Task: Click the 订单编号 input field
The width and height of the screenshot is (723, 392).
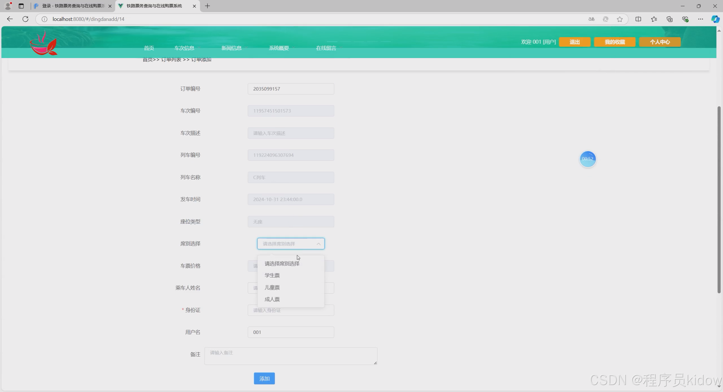Action: (291, 89)
